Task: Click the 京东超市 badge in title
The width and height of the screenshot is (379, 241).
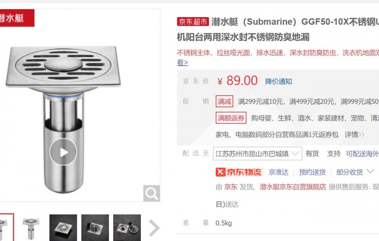Action: (192, 22)
